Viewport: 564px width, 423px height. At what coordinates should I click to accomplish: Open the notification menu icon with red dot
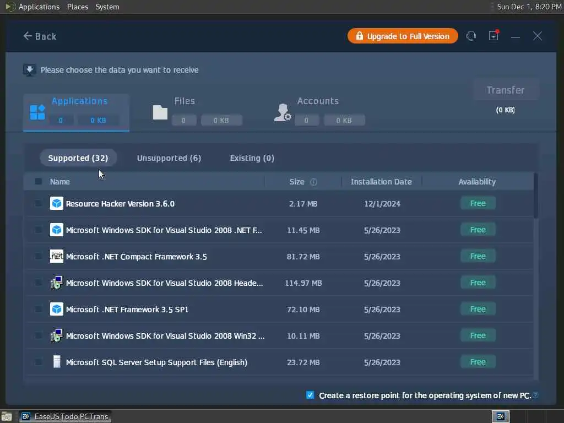(493, 35)
